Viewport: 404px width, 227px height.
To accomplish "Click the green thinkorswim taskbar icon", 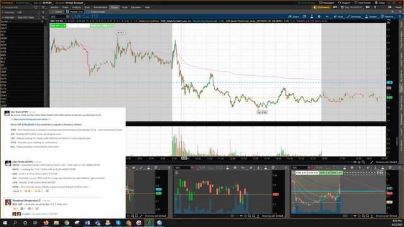I will tap(149, 223).
